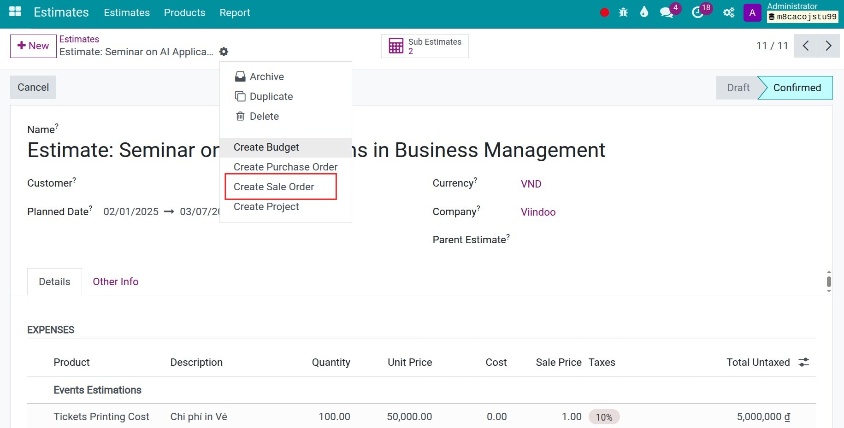The height and width of the screenshot is (428, 844).
Task: Open the Estimates breadcrumb link
Action: tap(79, 39)
